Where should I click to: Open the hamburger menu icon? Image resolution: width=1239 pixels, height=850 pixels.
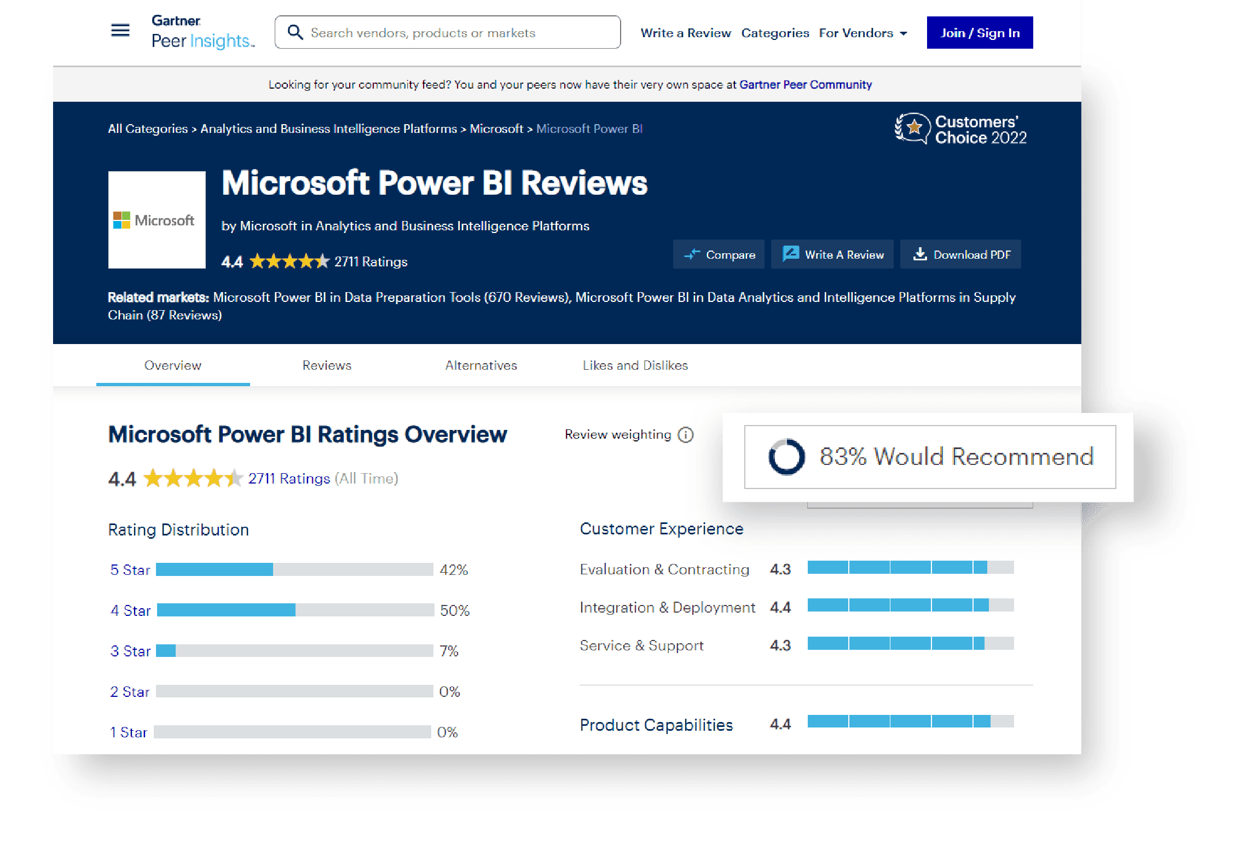(x=120, y=31)
